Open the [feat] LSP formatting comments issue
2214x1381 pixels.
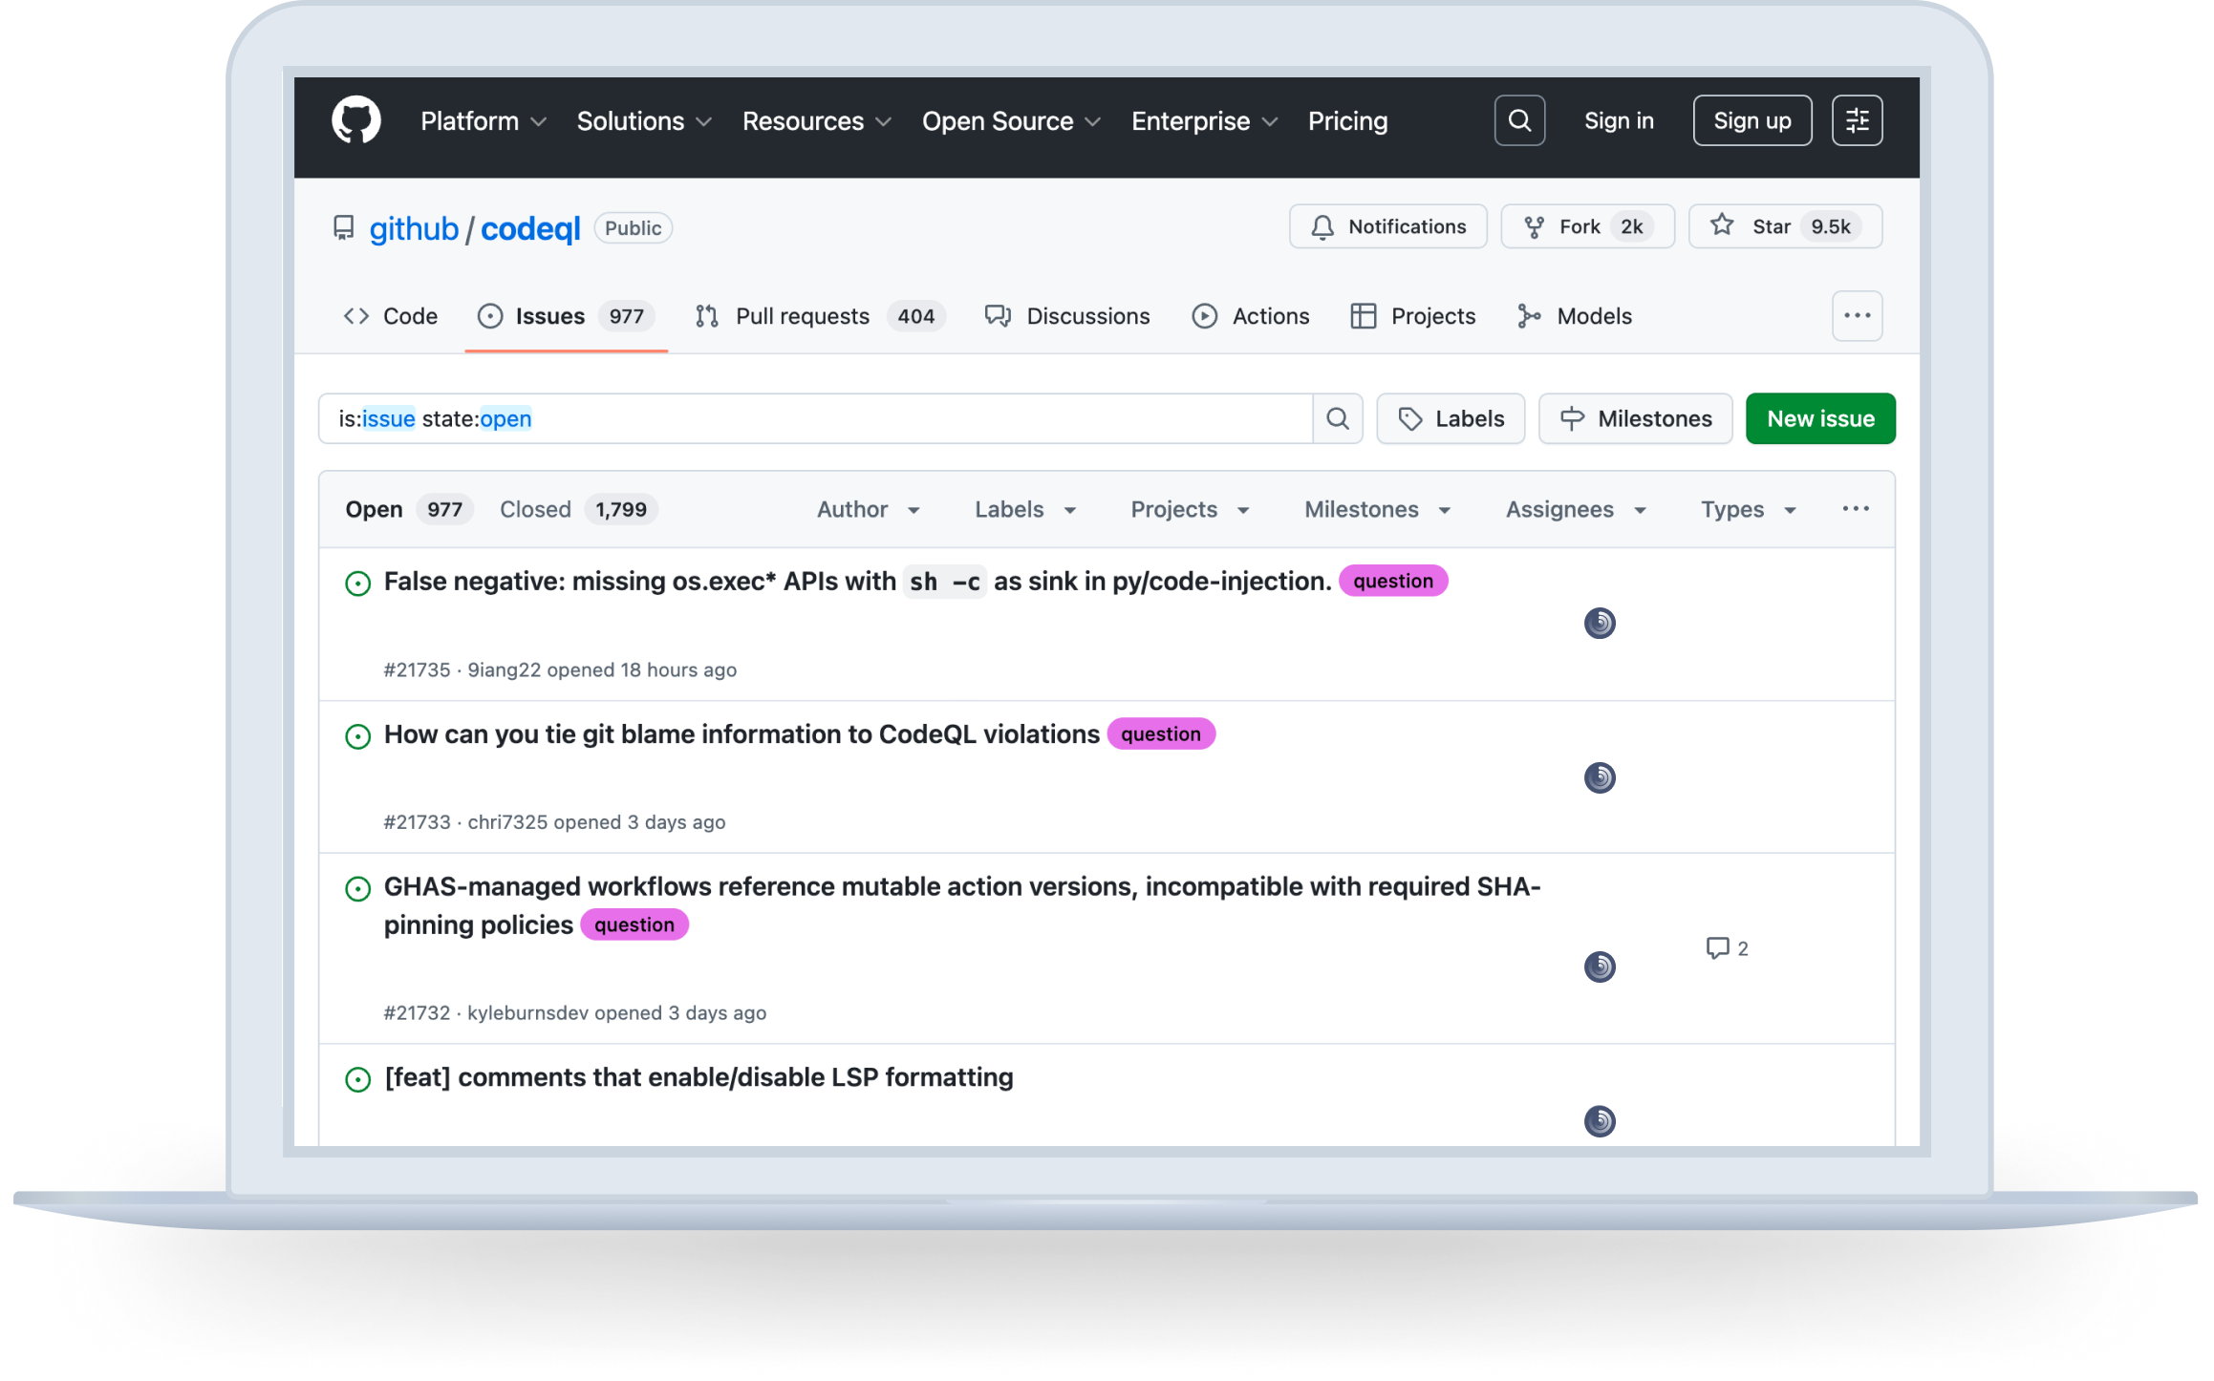coord(699,1077)
